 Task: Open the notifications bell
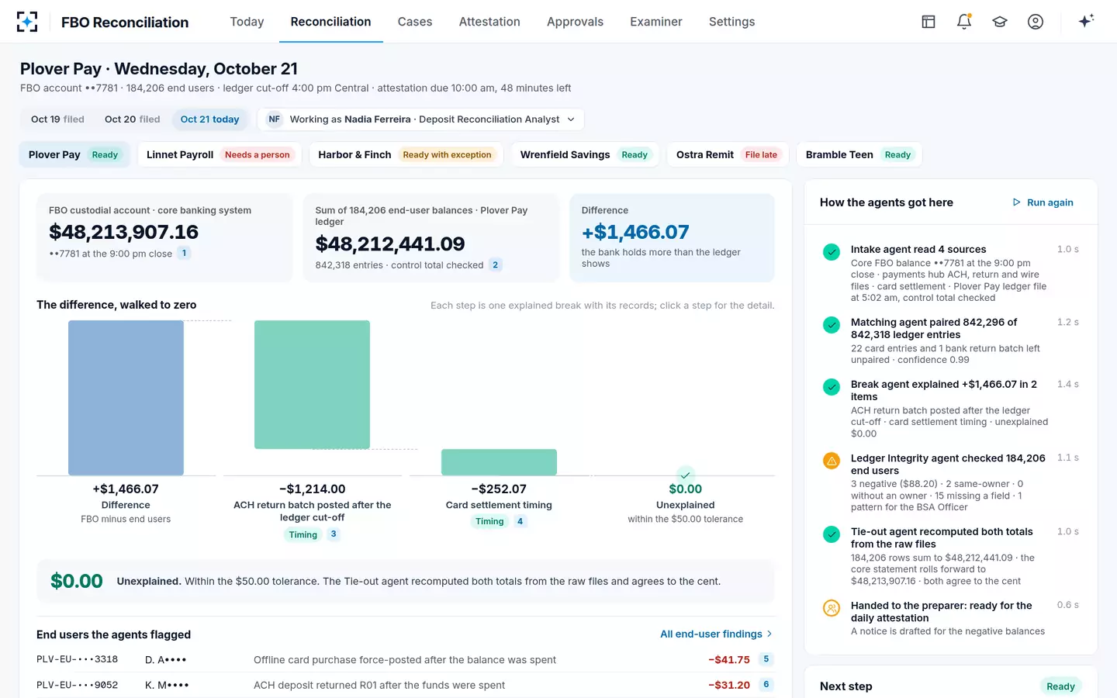[x=964, y=22]
